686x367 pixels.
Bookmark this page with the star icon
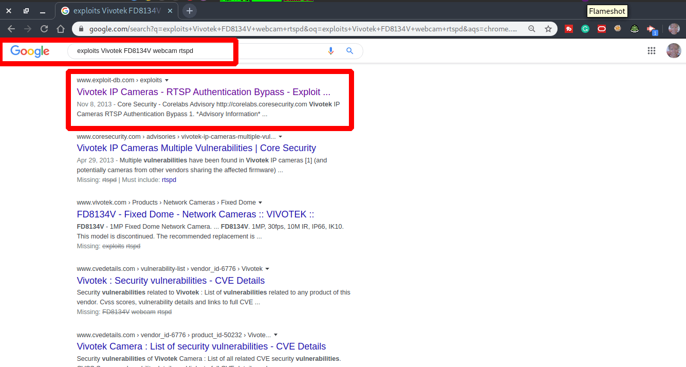(x=548, y=29)
